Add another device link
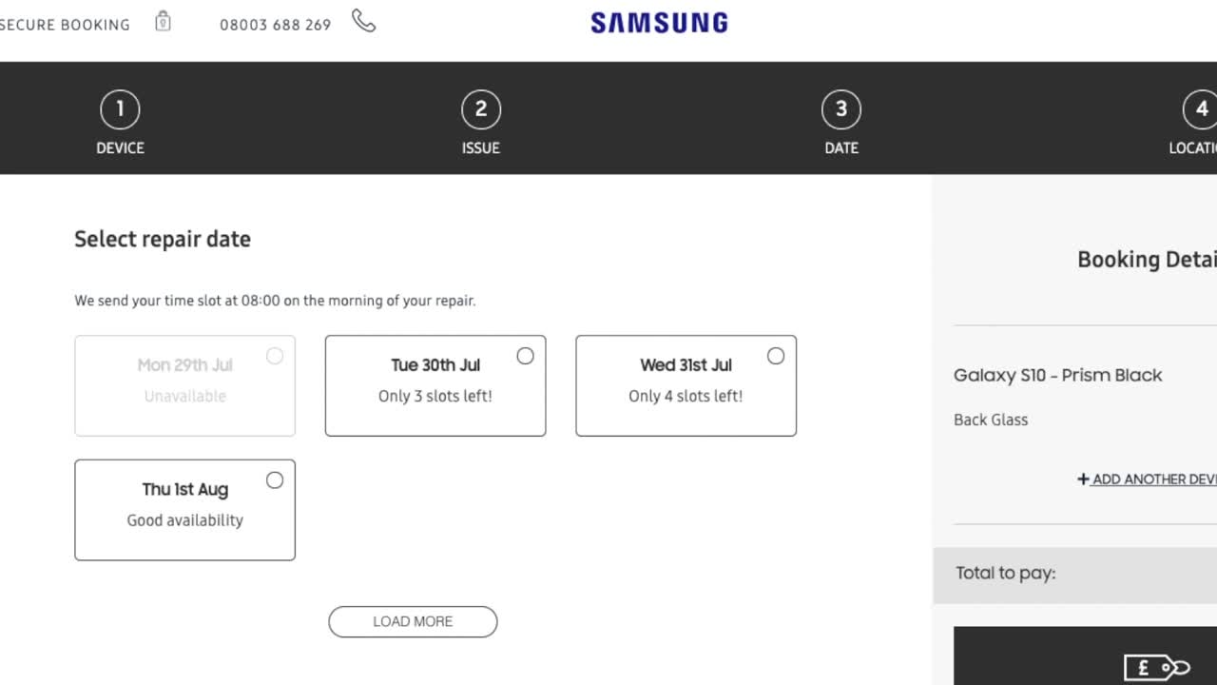 click(1147, 479)
